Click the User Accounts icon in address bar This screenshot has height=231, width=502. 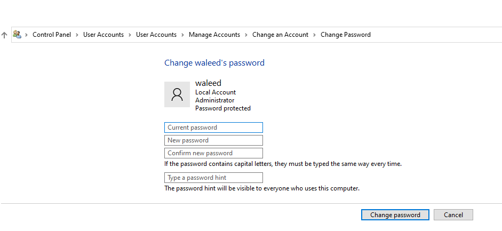point(17,35)
